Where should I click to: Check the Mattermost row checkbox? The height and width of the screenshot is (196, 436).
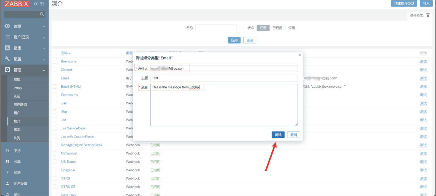pyautogui.click(x=55, y=153)
